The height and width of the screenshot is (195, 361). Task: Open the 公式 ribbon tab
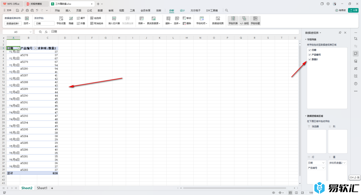[x=89, y=10]
